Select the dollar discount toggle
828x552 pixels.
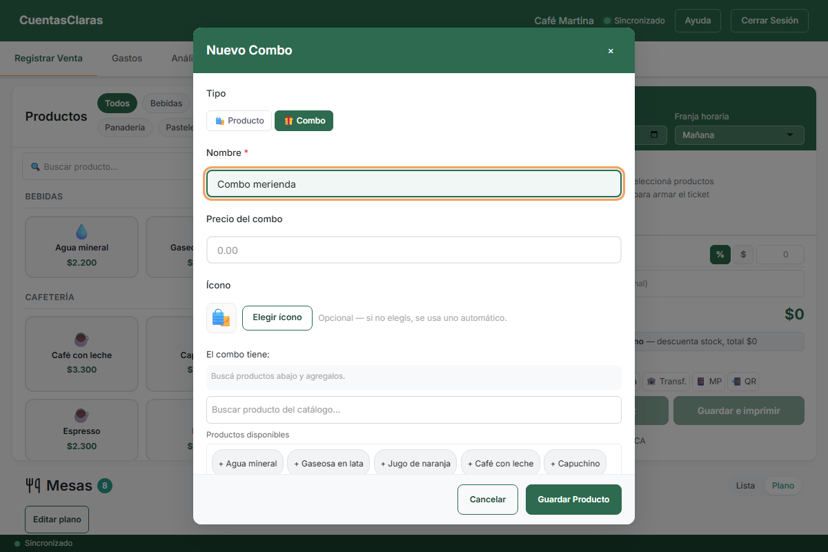pos(743,255)
